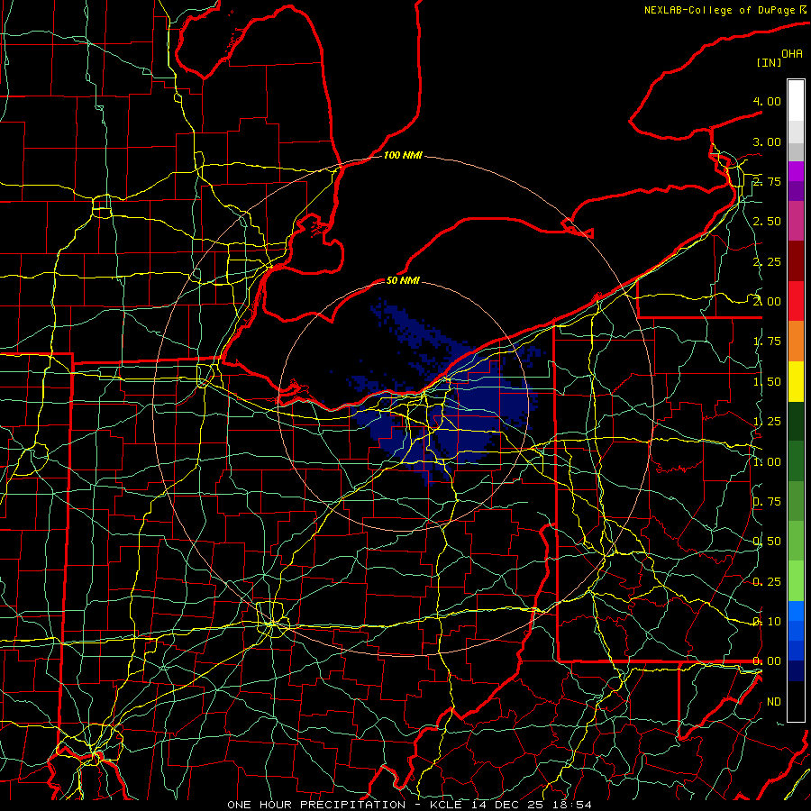811x811 pixels.
Task: Click the blue precipitation area inside 50 NMI ring
Action: point(466,414)
